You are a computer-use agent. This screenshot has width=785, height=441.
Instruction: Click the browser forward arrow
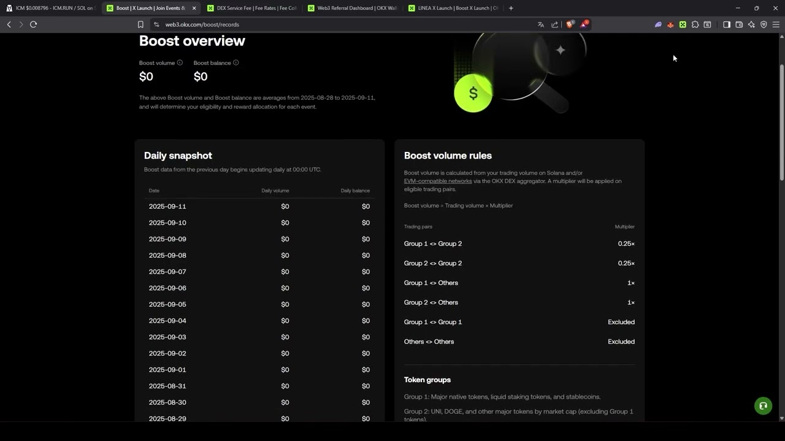(x=21, y=24)
